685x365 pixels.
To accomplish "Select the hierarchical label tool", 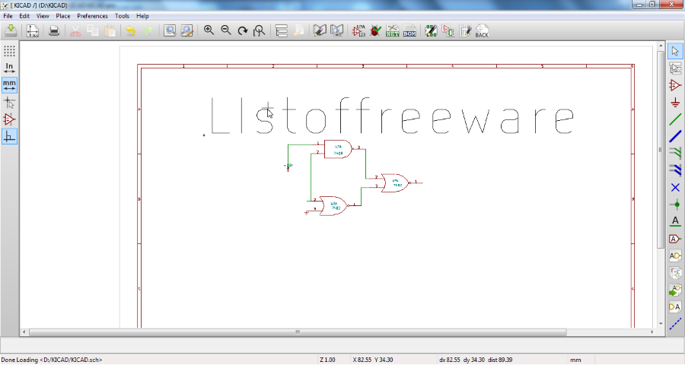I will click(675, 255).
